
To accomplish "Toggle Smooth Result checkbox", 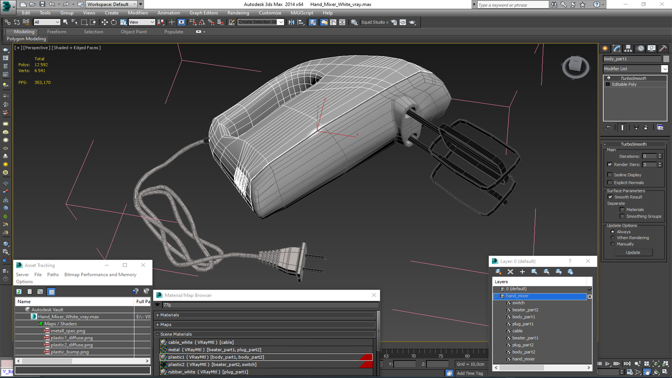I will click(610, 197).
